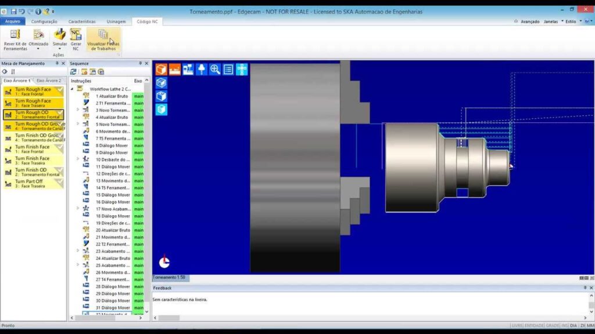Image resolution: width=595 pixels, height=334 pixels.
Task: Click the save icon in quick access bar
Action: (13, 11)
